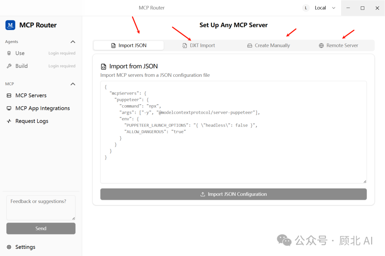385x256 pixels.
Task: Click the MCP Router logo icon
Action: click(x=10, y=25)
